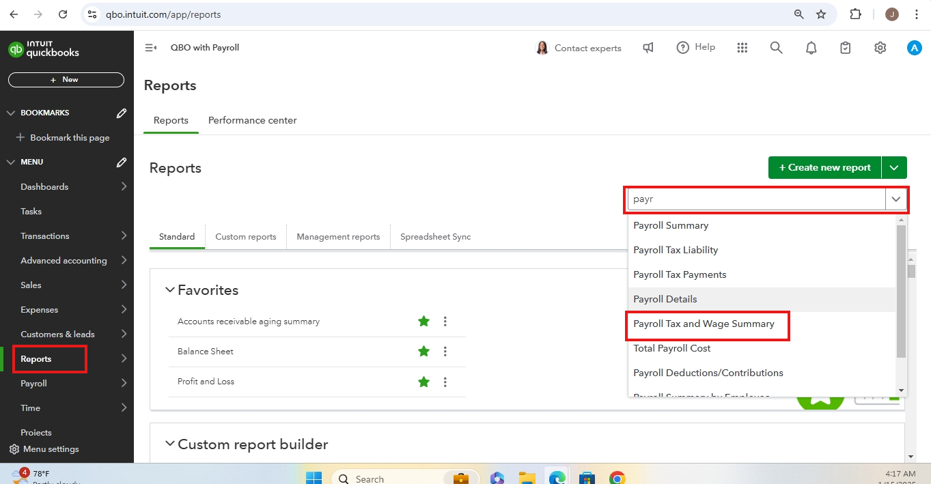
Task: Open Advanced accounting menu item
Action: [64, 261]
